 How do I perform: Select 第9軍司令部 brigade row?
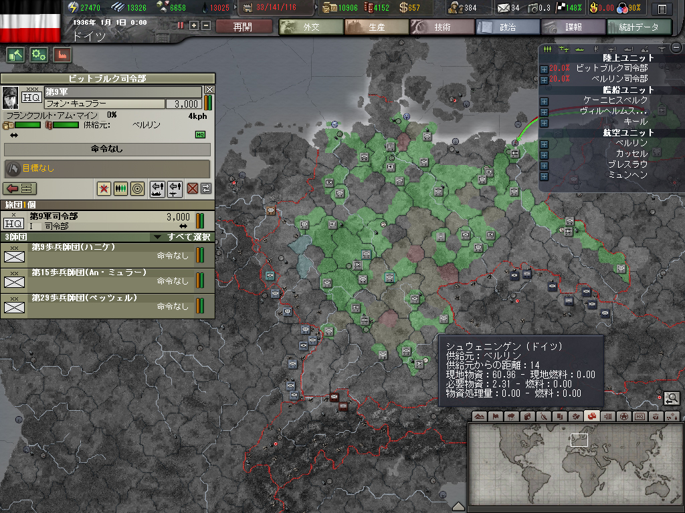click(108, 220)
